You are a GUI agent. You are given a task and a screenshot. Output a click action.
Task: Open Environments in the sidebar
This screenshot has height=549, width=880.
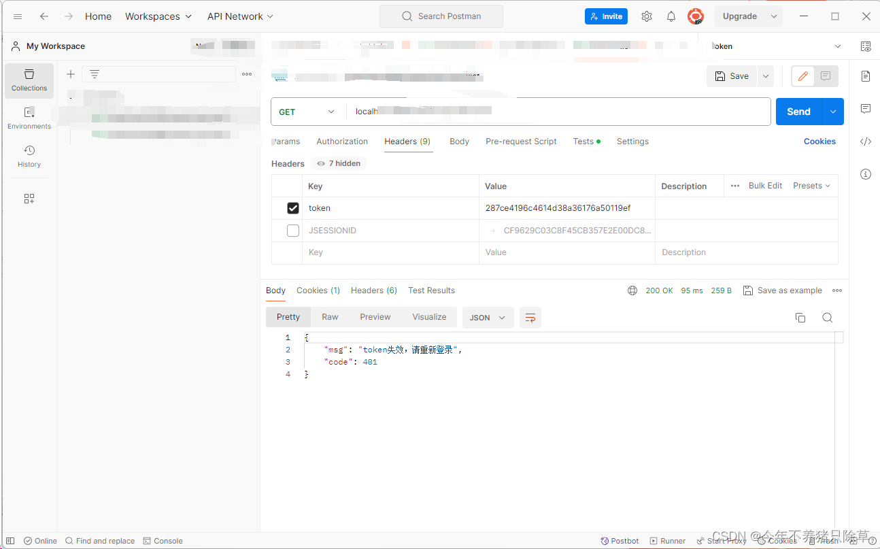[x=29, y=118]
